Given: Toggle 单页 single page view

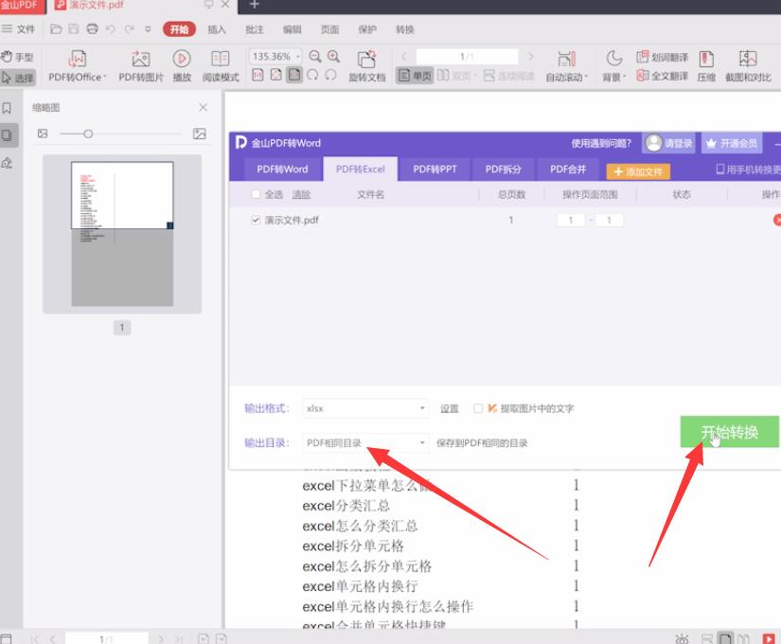Looking at the screenshot, I should pyautogui.click(x=415, y=76).
